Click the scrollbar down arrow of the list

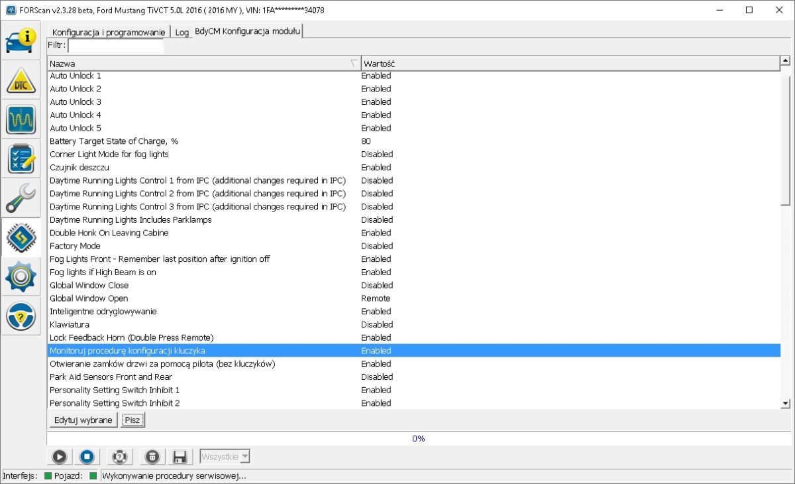coord(786,402)
